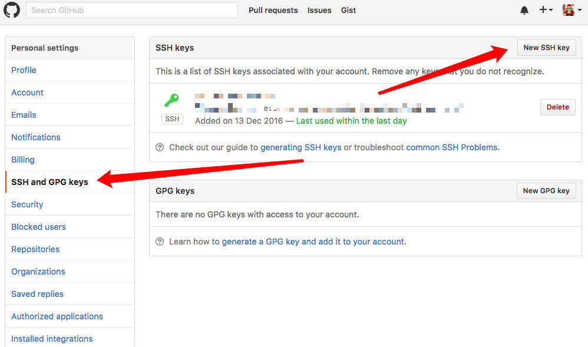Click the New SSH key button
The height and width of the screenshot is (347, 588).
coord(546,48)
